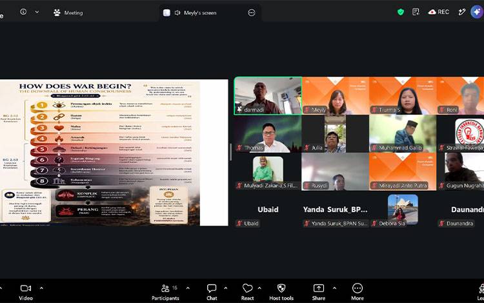
Task: Expand the arrow beside Chat
Action: [x=226, y=288]
